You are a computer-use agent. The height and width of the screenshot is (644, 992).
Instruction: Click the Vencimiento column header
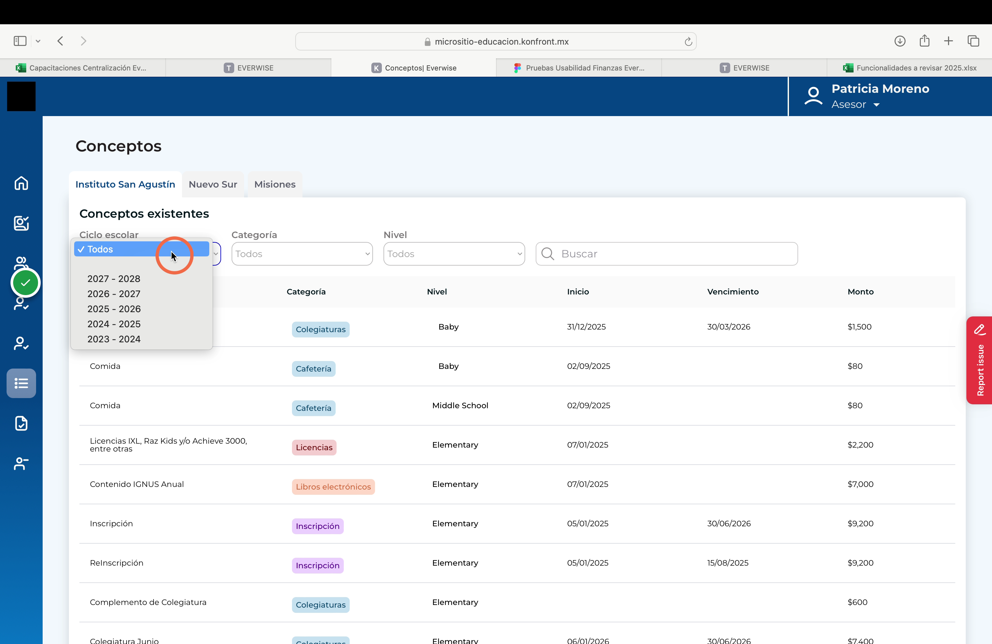(x=733, y=292)
